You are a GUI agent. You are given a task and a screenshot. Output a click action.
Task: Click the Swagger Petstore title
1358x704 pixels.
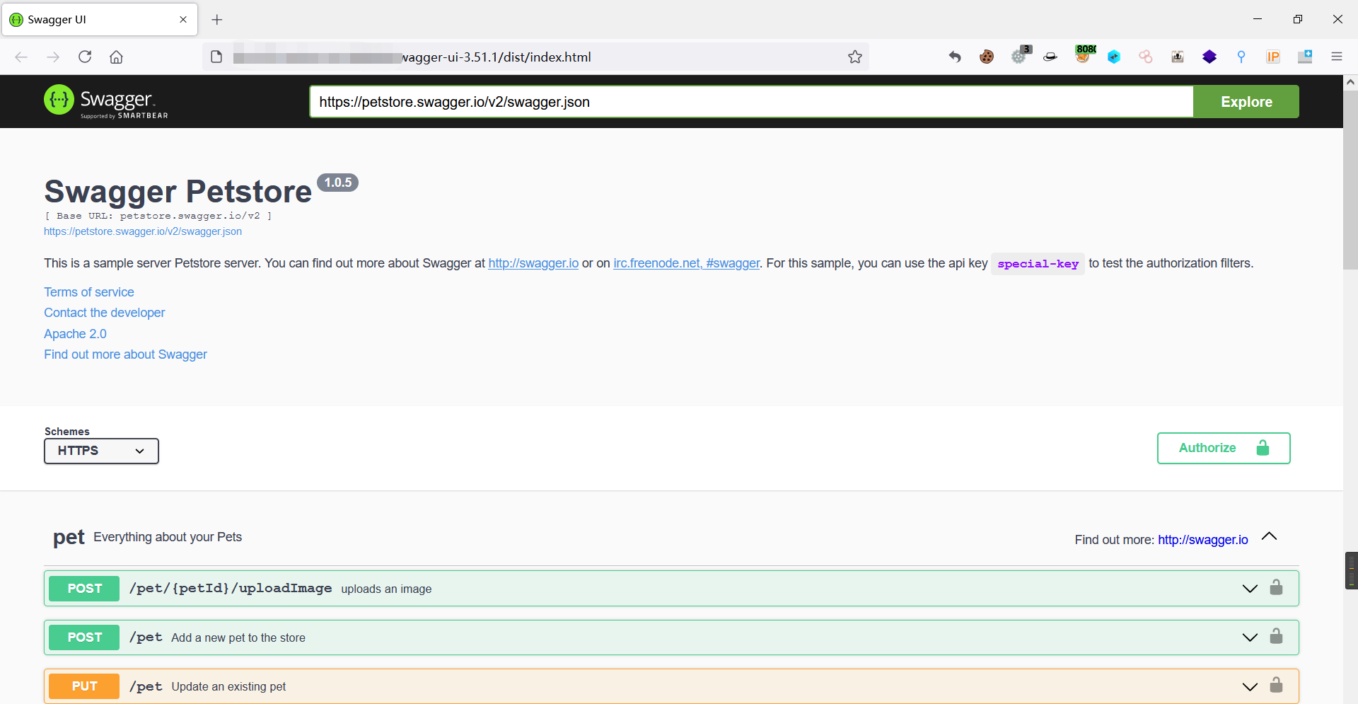pos(178,191)
